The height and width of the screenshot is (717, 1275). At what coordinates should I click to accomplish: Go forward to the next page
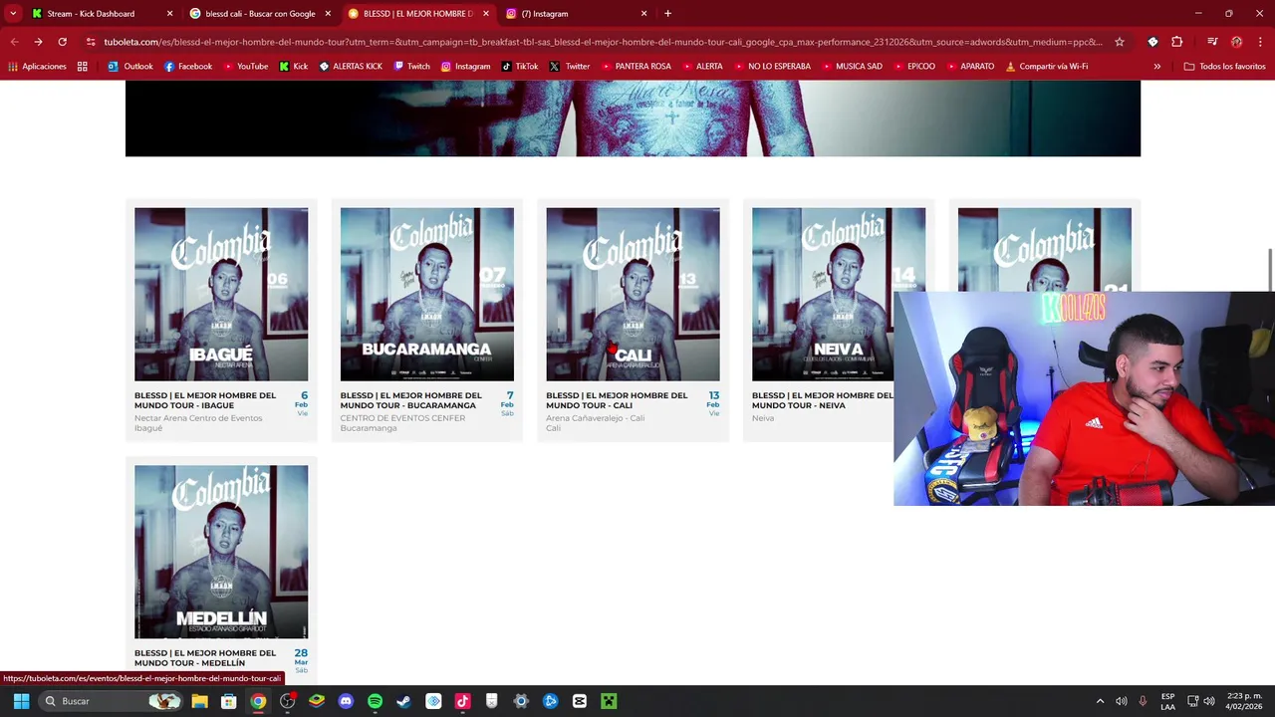[38, 42]
